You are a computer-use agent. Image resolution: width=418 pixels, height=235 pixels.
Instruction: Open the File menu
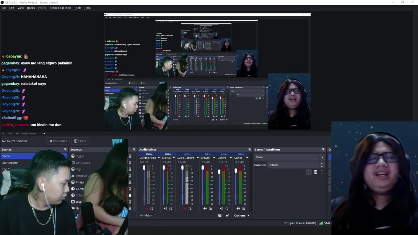[x=4, y=8]
